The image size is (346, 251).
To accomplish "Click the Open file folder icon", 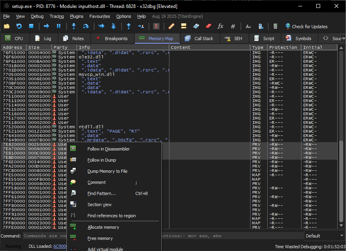I will 7,27.
